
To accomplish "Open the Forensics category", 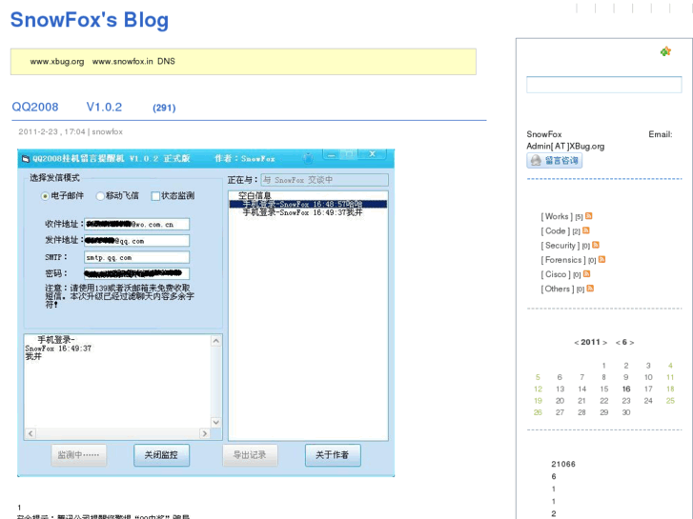I will click(x=563, y=260).
